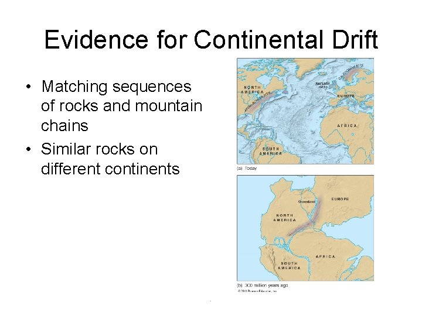This screenshot has width=422, height=316.
Task: Click the 'NORTH AMERICA' label on the Today map
Action: pyautogui.click(x=252, y=90)
